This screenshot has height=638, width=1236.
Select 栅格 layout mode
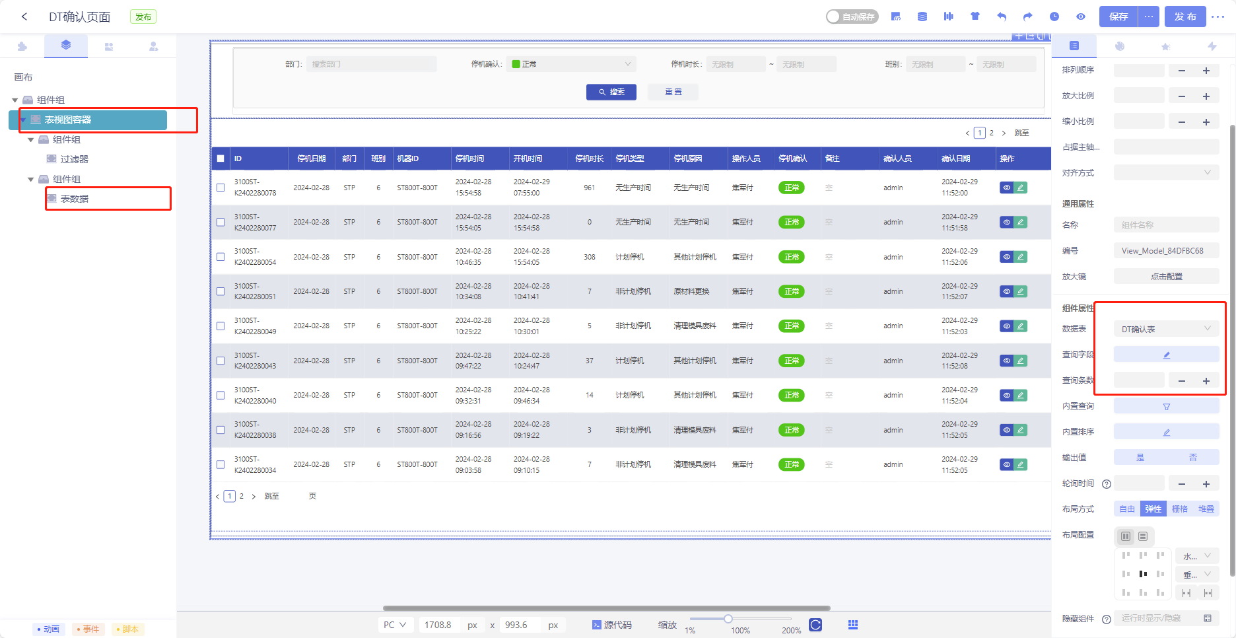tap(1180, 509)
